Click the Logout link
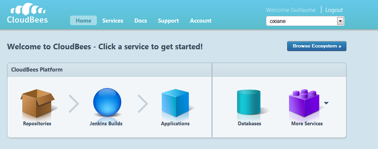The height and width of the screenshot is (149, 378). 334,10
